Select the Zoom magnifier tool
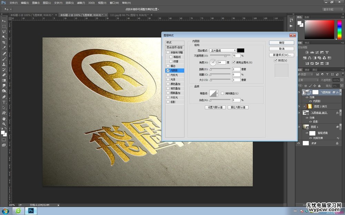This screenshot has height=215, width=345. [4, 124]
